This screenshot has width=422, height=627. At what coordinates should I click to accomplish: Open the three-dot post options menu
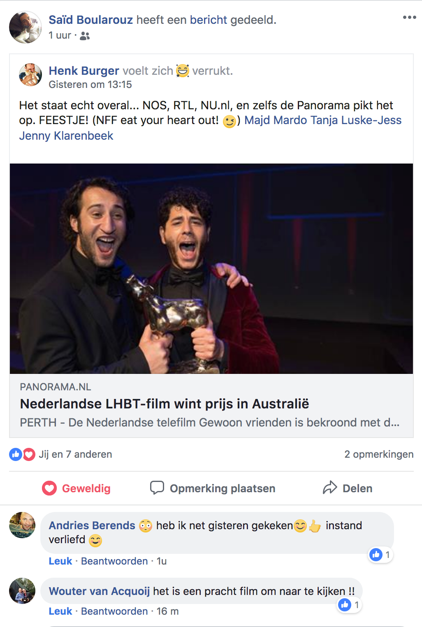[x=409, y=17]
